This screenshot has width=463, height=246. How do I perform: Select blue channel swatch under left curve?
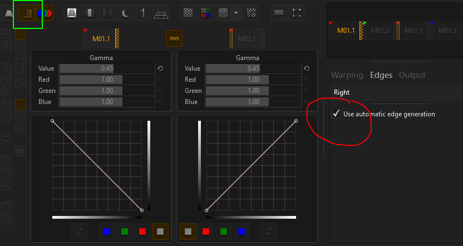[x=107, y=231]
